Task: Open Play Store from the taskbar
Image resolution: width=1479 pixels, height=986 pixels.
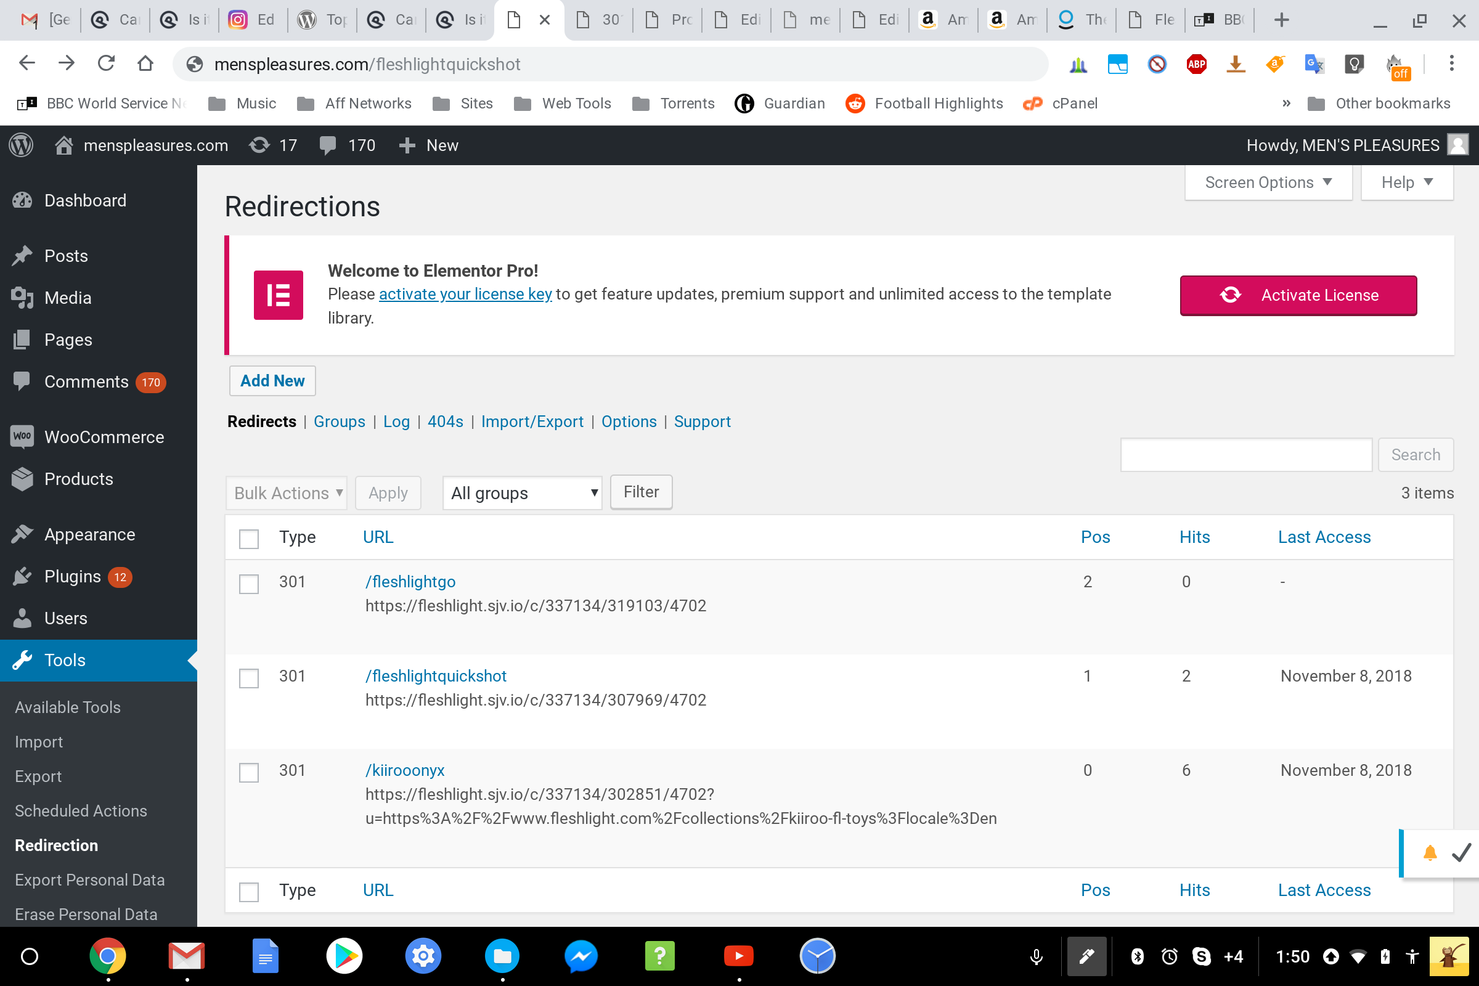Action: click(x=344, y=956)
